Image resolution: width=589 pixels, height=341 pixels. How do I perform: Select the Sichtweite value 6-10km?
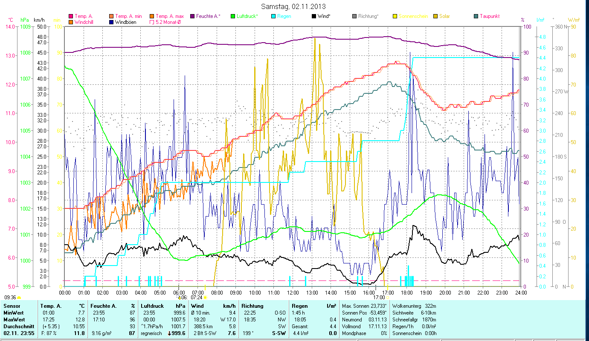pyautogui.click(x=428, y=312)
